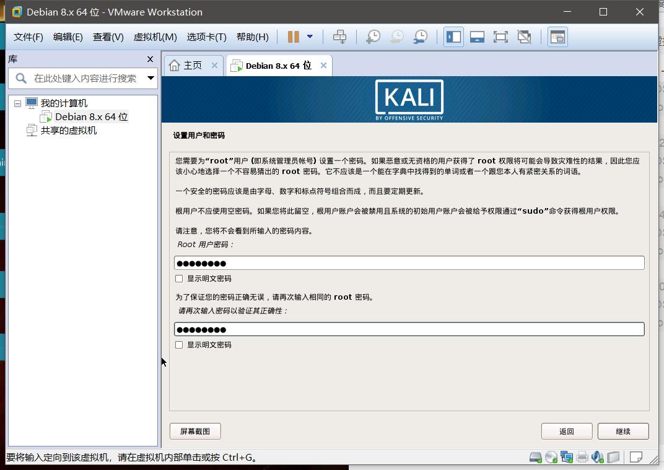Click the library search input field
664x470 pixels.
coord(85,78)
